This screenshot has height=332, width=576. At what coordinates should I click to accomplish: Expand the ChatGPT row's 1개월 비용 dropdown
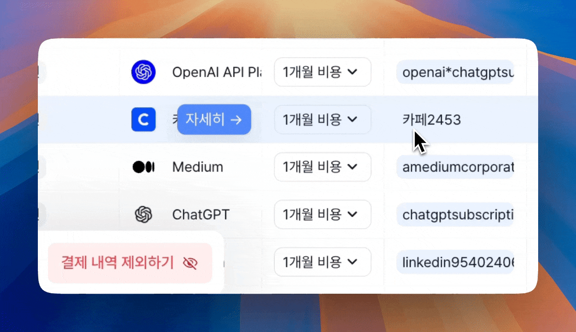(322, 214)
